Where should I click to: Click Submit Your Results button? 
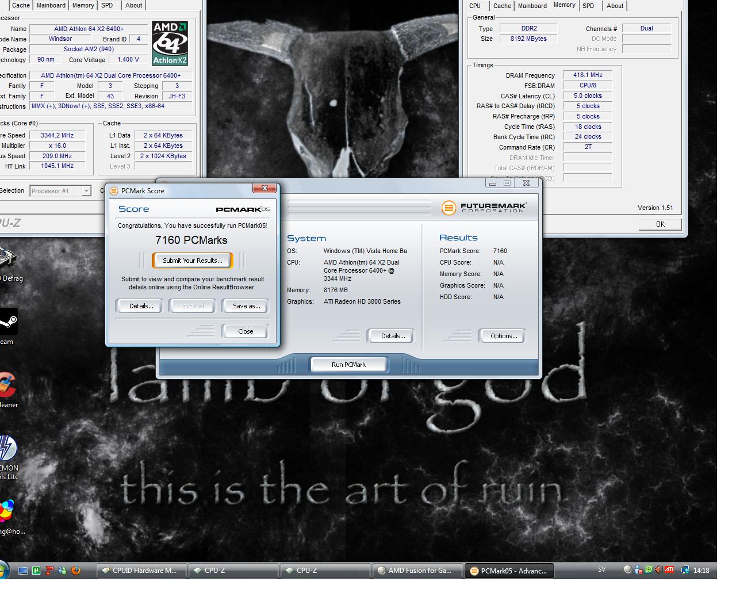[193, 261]
